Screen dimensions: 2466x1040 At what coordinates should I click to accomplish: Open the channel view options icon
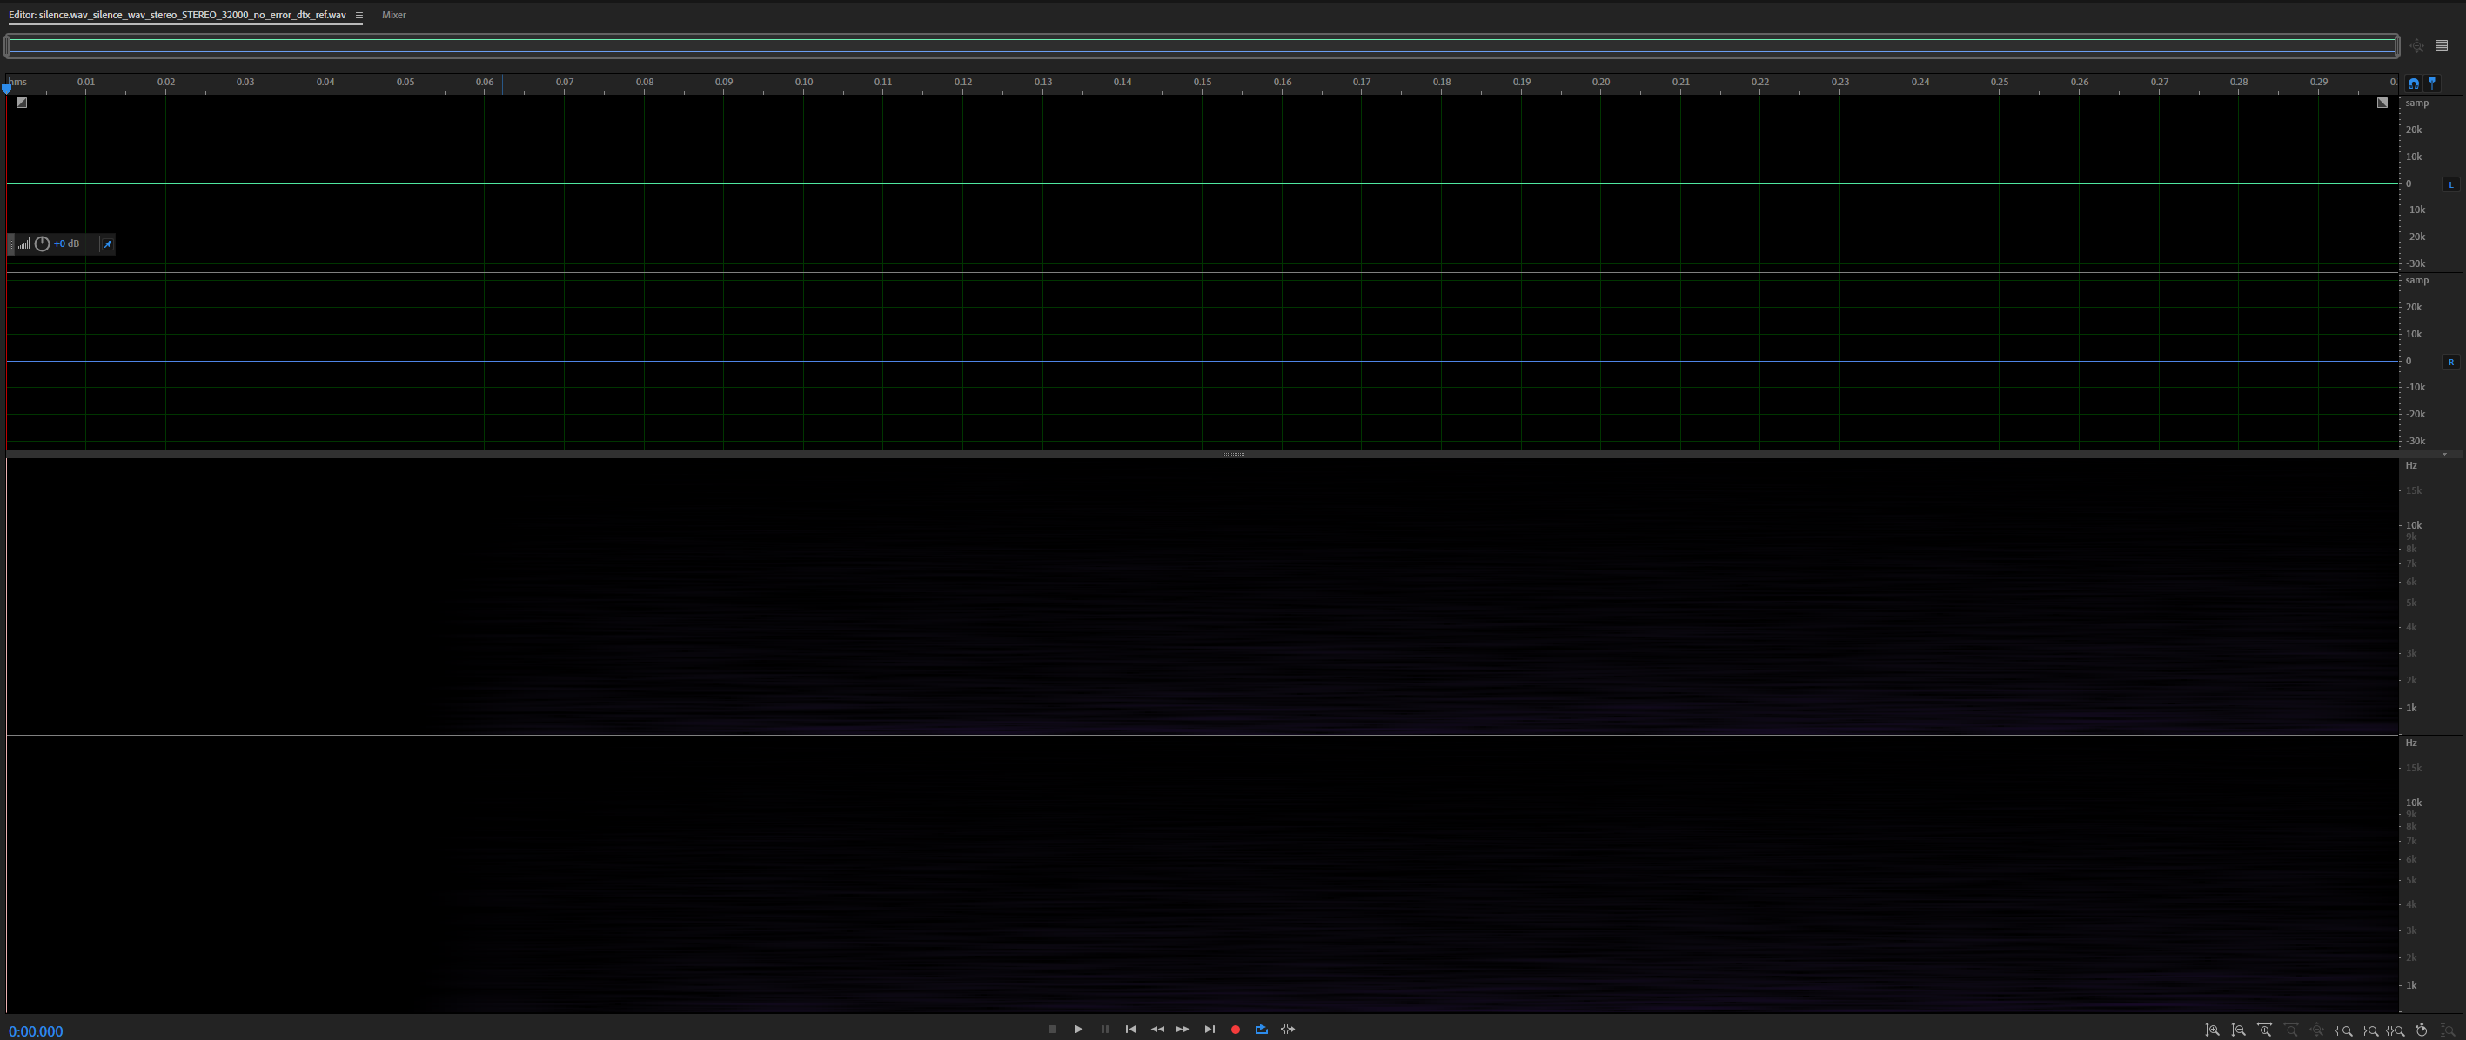(x=2442, y=46)
